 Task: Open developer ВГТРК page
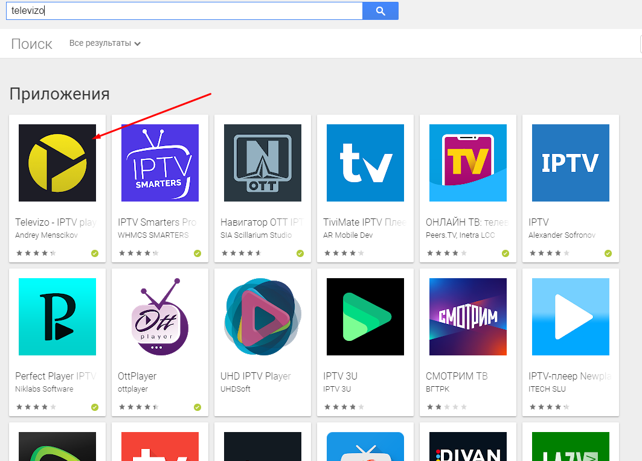[438, 389]
